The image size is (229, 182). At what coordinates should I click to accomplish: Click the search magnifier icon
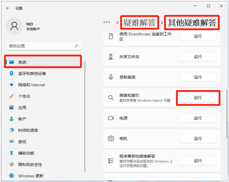click(76, 46)
